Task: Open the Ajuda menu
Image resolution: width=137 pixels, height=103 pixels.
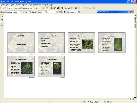Action: point(51,5)
